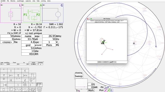Choose the Lx coupled inductor palette element
This screenshot has width=165, height=92.
pos(32,80)
